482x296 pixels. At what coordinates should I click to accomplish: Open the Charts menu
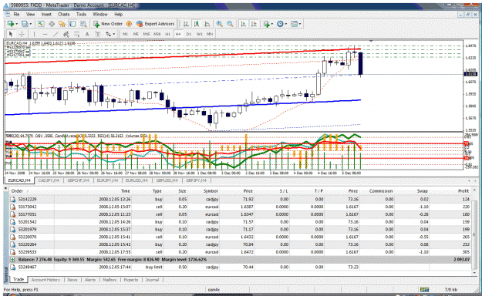click(x=64, y=14)
